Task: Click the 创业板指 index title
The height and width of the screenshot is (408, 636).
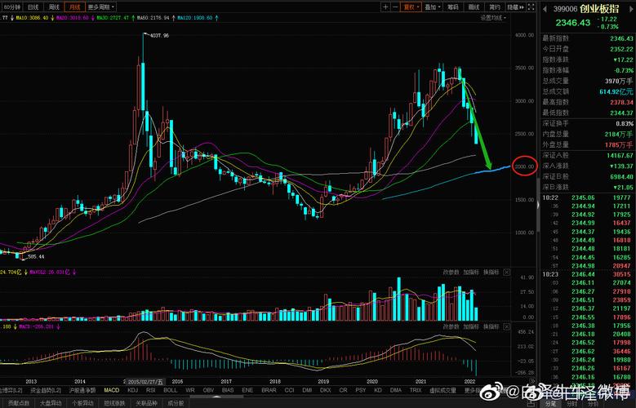Action: [x=597, y=8]
